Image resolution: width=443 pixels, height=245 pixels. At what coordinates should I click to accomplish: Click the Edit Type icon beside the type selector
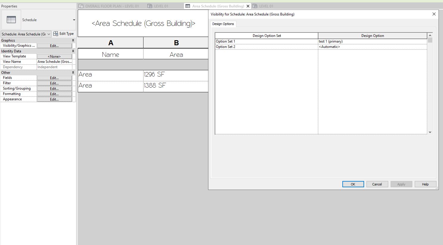[x=56, y=34]
